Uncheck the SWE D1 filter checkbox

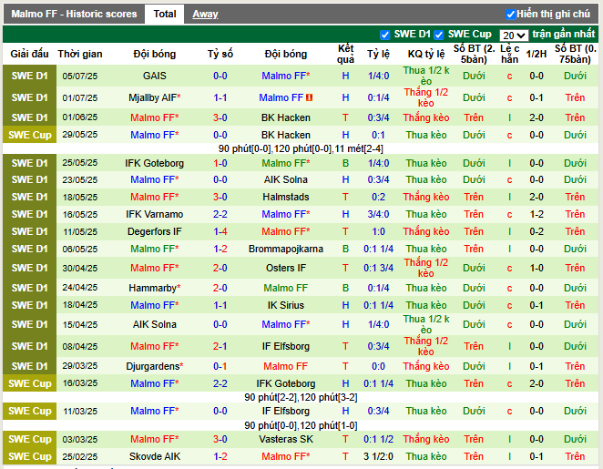384,35
